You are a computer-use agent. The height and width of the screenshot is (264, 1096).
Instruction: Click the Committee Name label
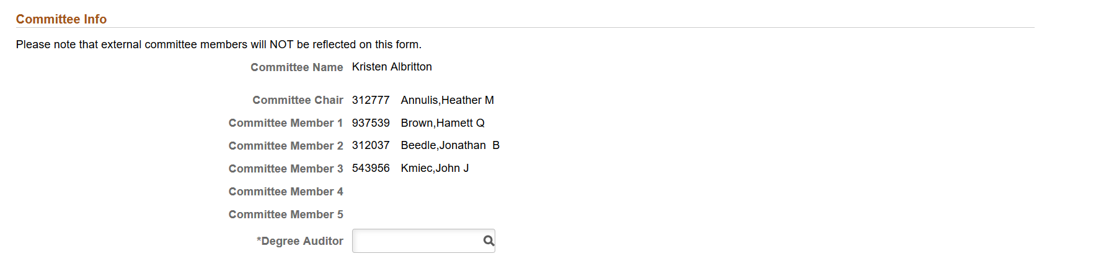[x=297, y=67]
